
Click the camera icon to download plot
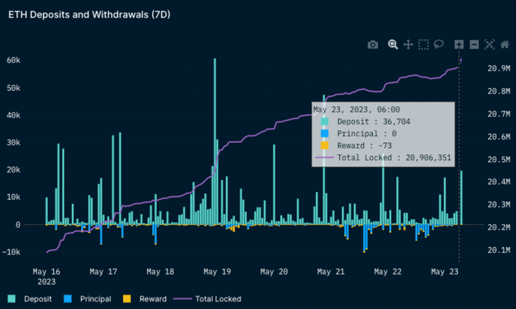373,45
